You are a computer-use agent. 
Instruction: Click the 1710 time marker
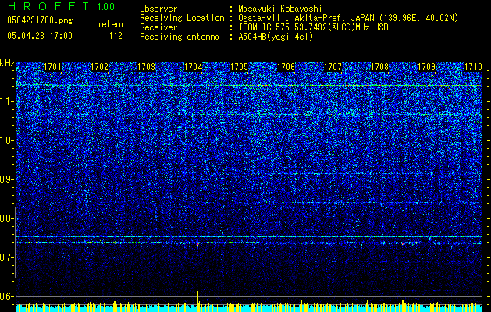point(473,67)
